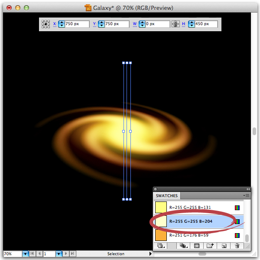
Task: Click the document vertical scrollbar thumb
Action: click(254, 131)
